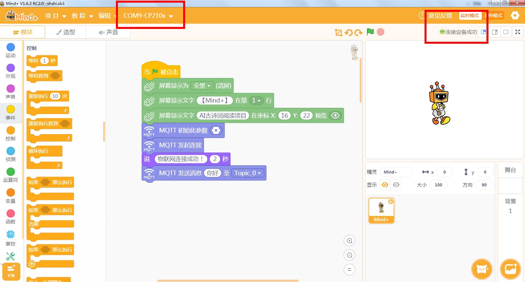The height and width of the screenshot is (282, 525).
Task: Stop the program with the red stop button
Action: (x=380, y=32)
